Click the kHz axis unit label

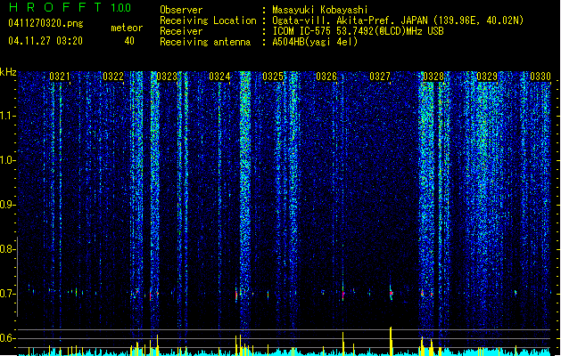(8, 72)
